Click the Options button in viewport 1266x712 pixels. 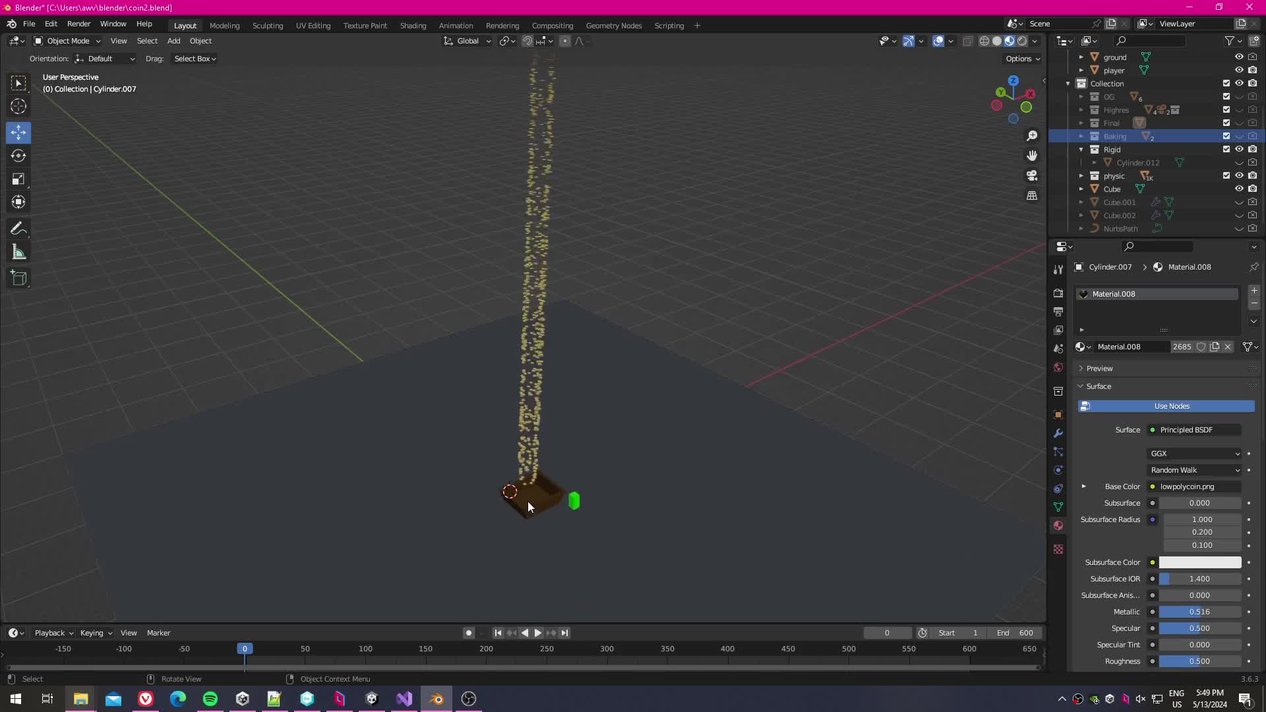pos(1022,59)
